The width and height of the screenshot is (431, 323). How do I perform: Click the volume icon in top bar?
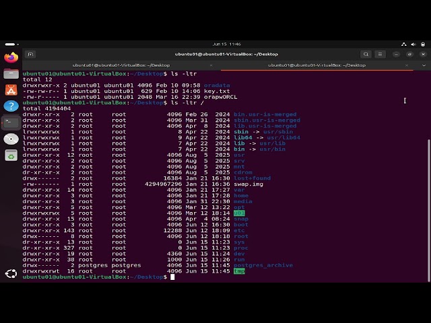click(x=413, y=44)
